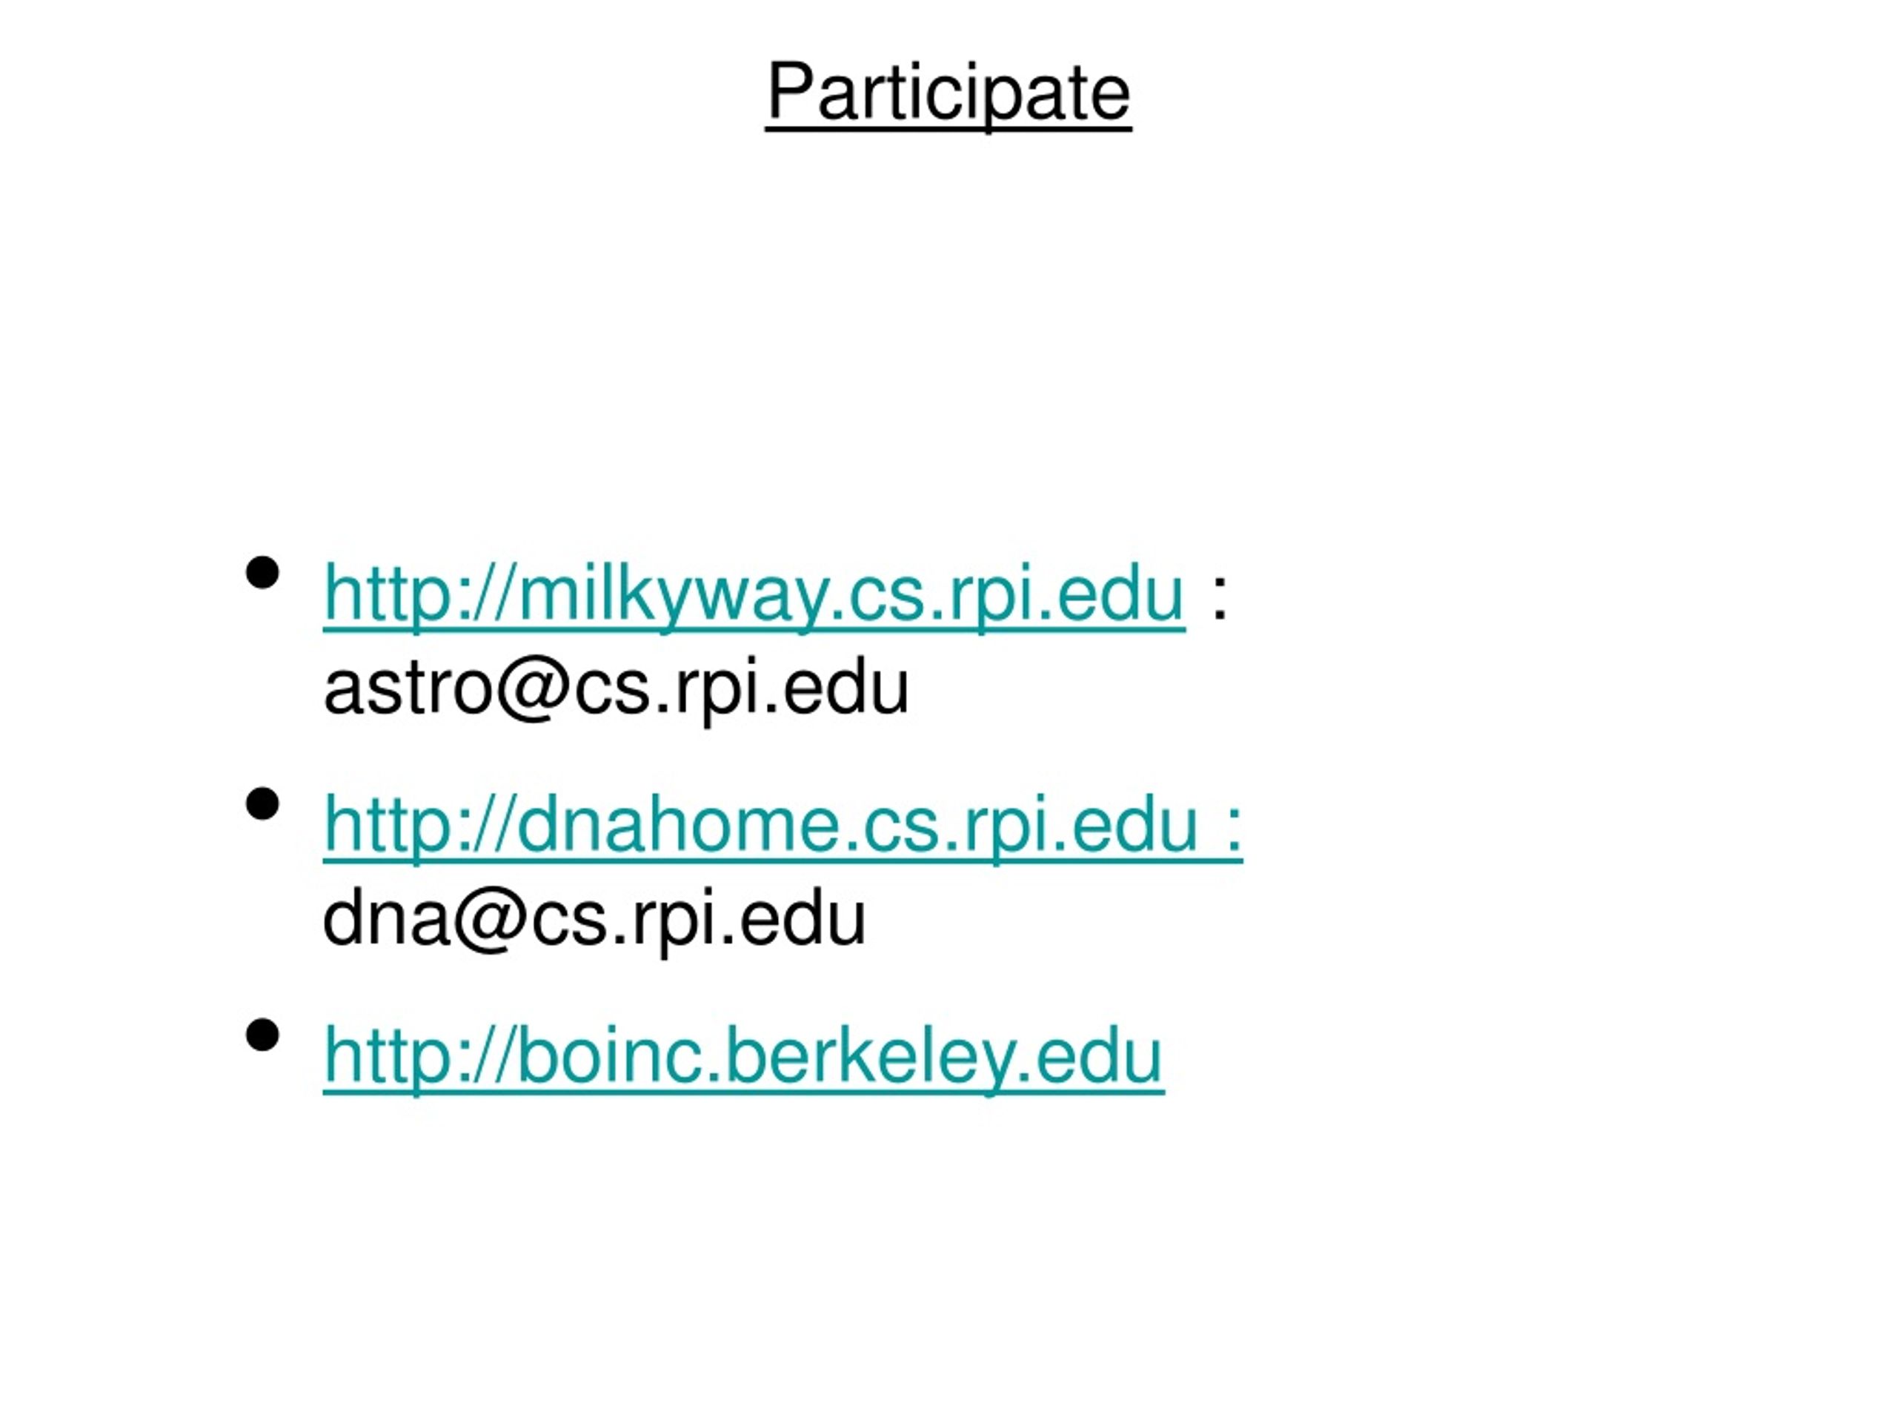Click the 'http://' prefix of the boinc link
The image size is (1897, 1423).
tap(419, 1058)
